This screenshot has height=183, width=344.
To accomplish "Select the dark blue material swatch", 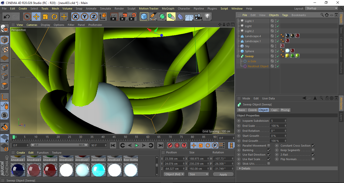I will point(18,170).
